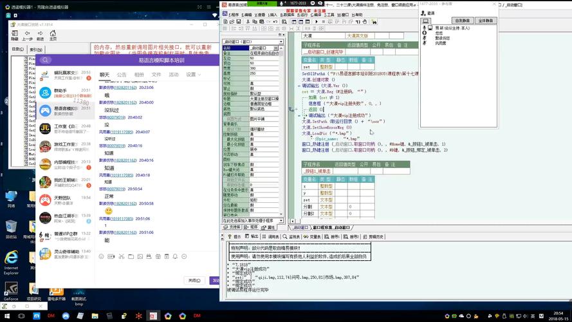572x322 pixels.
Task: Click the 全体静音 button in the meeting panel
Action: pos(486,21)
